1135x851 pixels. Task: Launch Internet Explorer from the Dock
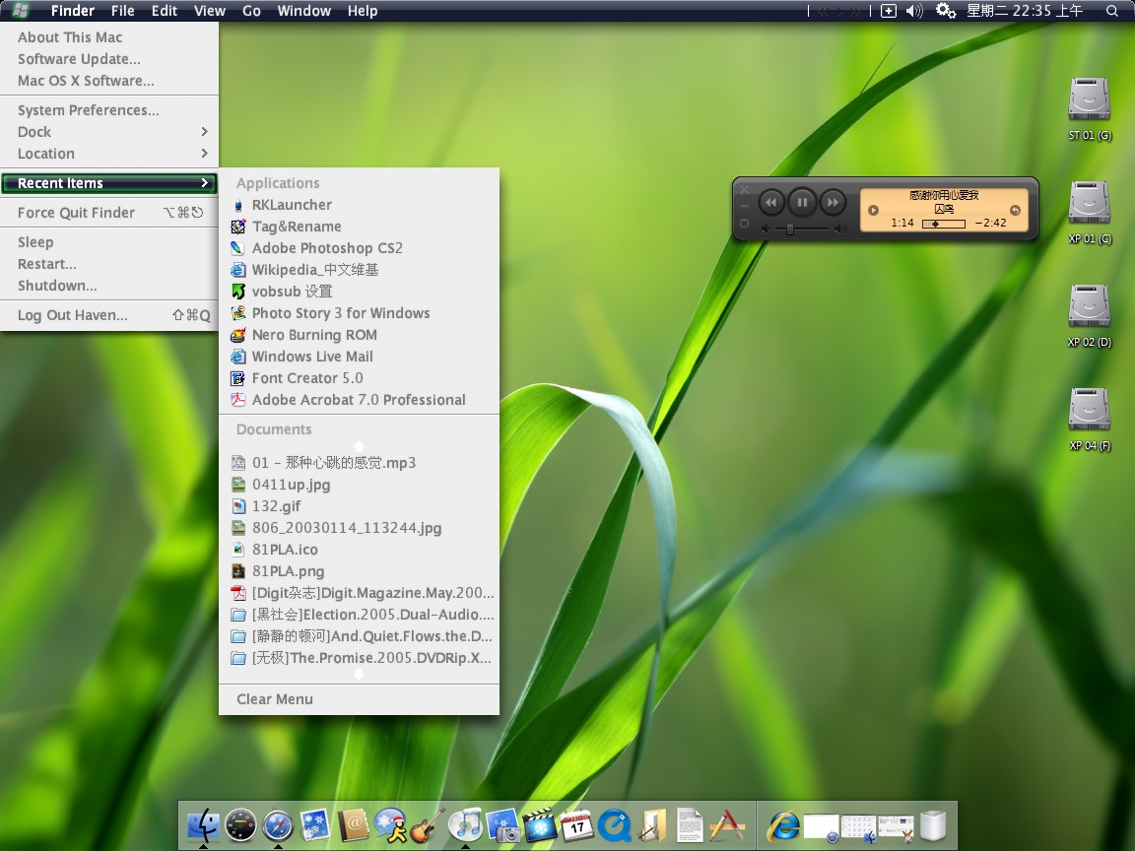pos(786,825)
